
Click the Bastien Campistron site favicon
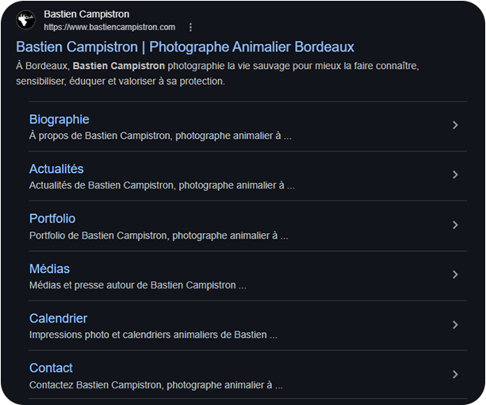coord(25,20)
